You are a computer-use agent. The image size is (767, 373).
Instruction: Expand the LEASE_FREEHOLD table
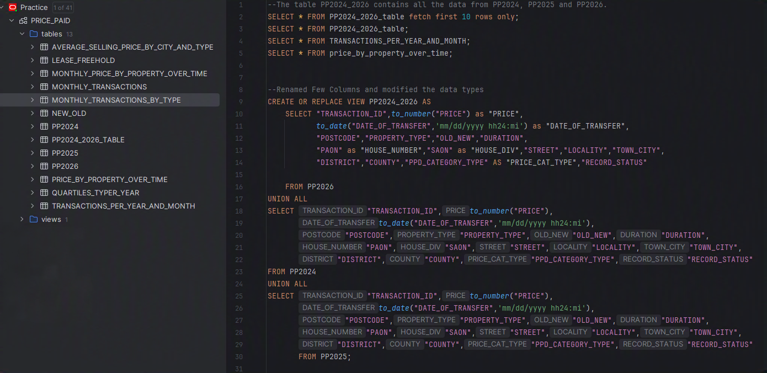click(x=33, y=60)
